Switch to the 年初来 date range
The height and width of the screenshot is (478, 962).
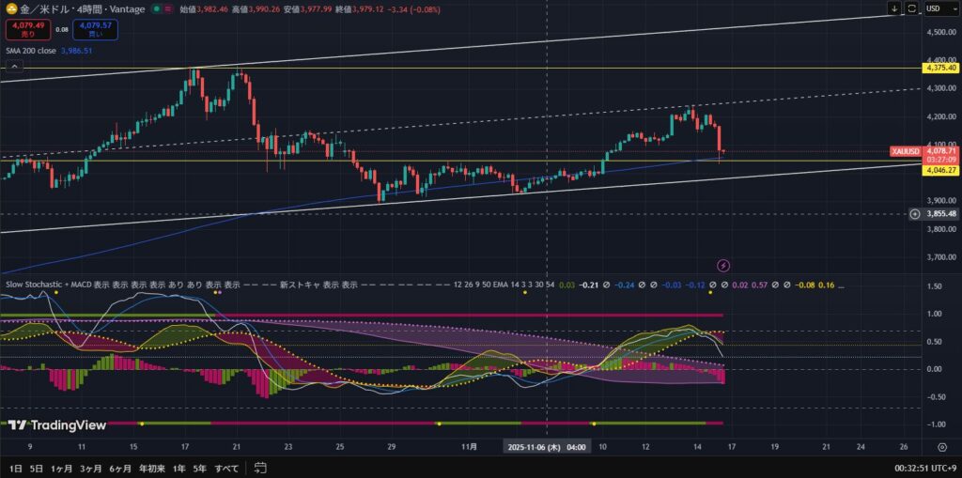(x=150, y=468)
